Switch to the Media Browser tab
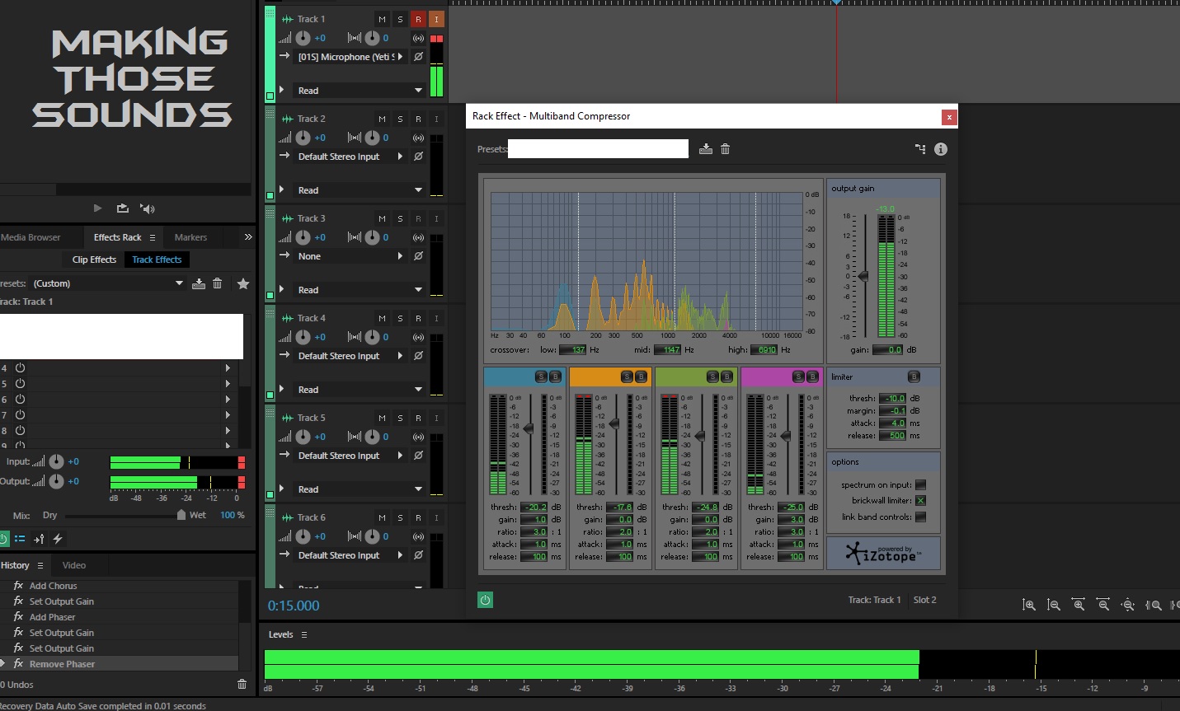 31,237
